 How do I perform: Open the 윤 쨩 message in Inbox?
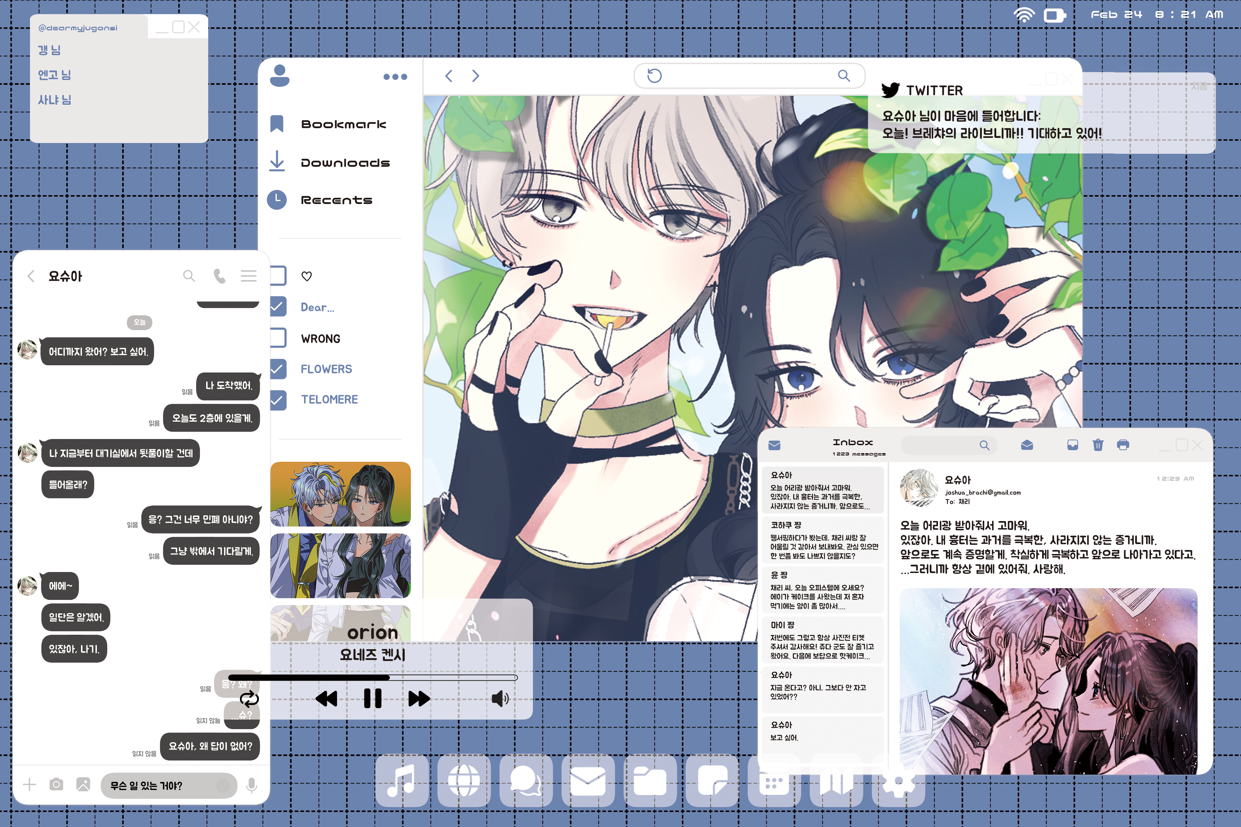[823, 590]
